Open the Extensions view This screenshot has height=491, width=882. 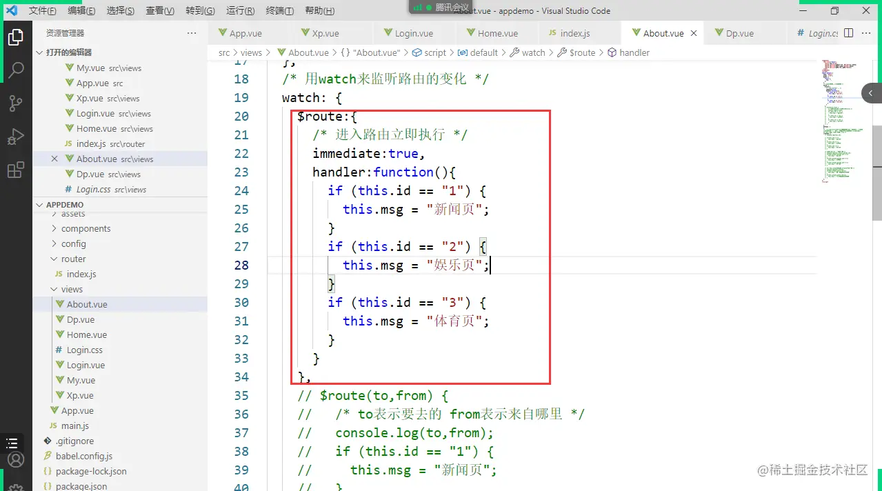[15, 170]
